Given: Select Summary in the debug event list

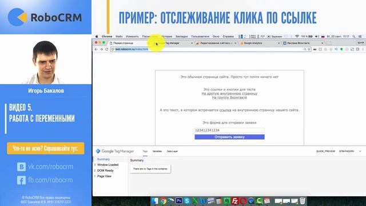Looking at the screenshot, I should (x=104, y=159).
